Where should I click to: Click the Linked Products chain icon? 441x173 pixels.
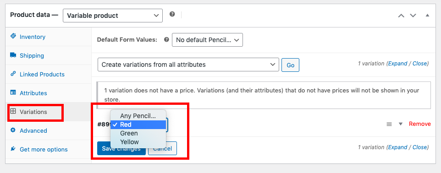pos(13,74)
